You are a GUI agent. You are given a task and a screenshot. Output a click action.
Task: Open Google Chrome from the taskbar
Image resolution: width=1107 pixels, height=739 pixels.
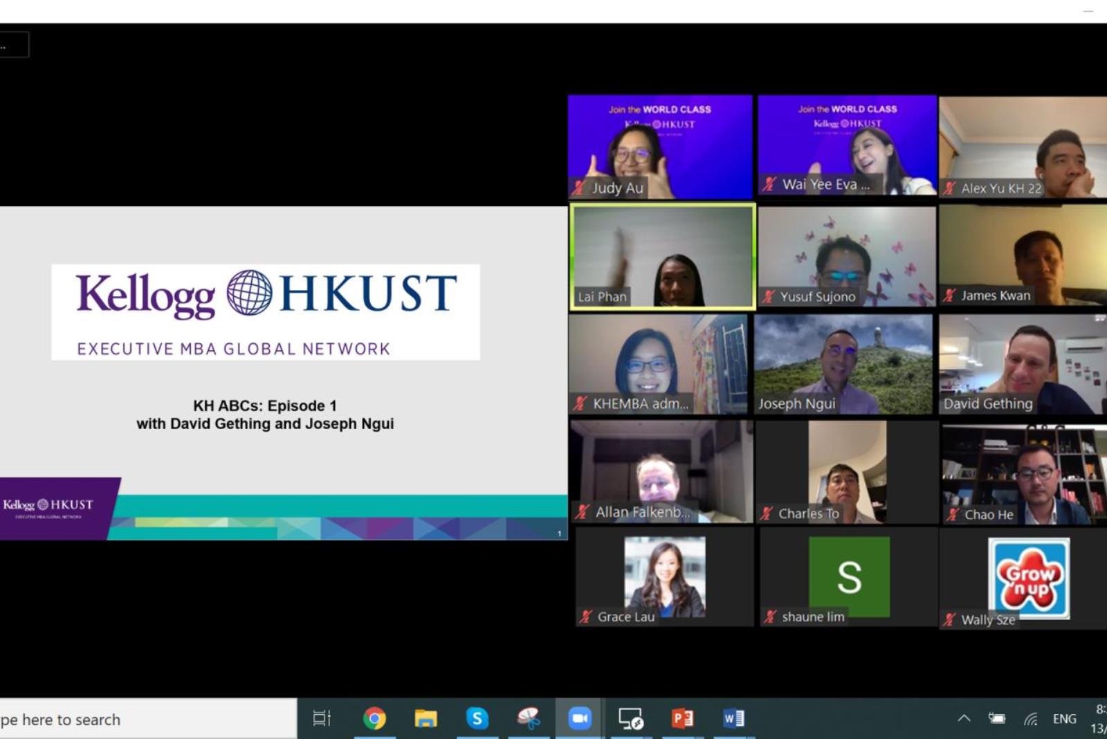point(374,719)
